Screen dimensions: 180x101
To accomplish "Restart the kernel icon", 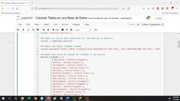I will point(67,30).
